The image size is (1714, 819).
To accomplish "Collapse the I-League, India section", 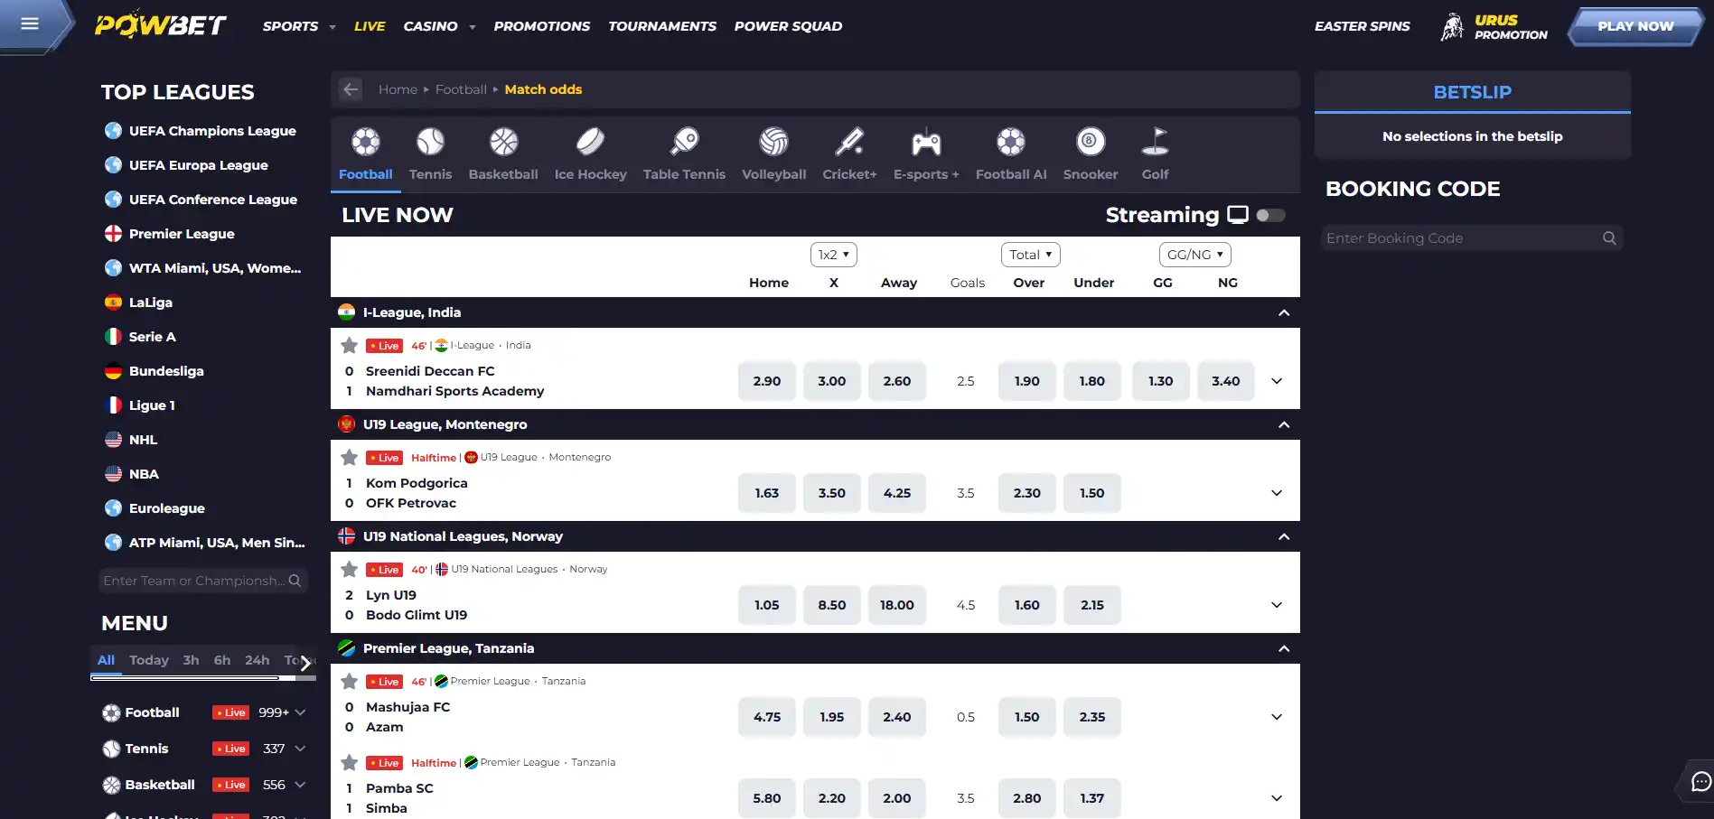I will tap(1284, 312).
